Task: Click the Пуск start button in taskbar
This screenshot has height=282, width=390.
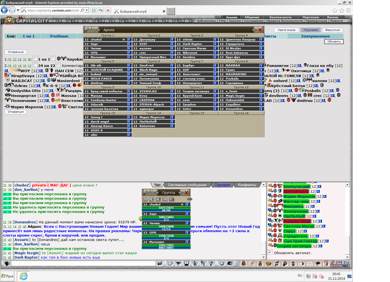Action: pyautogui.click(x=7, y=276)
